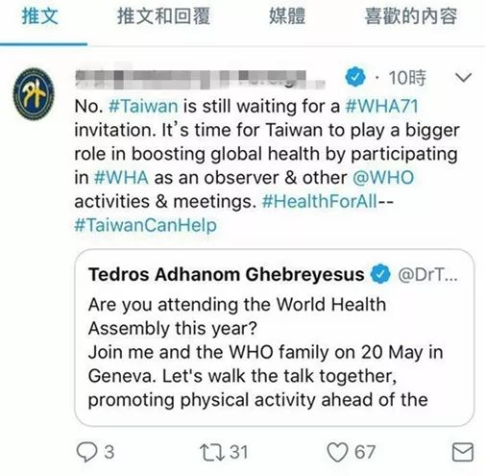Image resolution: width=486 pixels, height=476 pixels.
Task: Retweet using the retweet arrows icon
Action: 212,452
